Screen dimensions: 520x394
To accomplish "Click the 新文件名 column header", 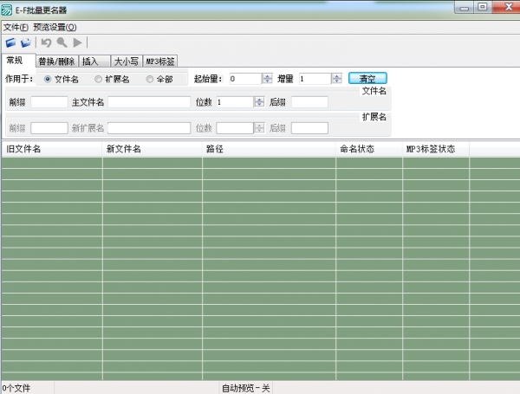I will [153, 149].
